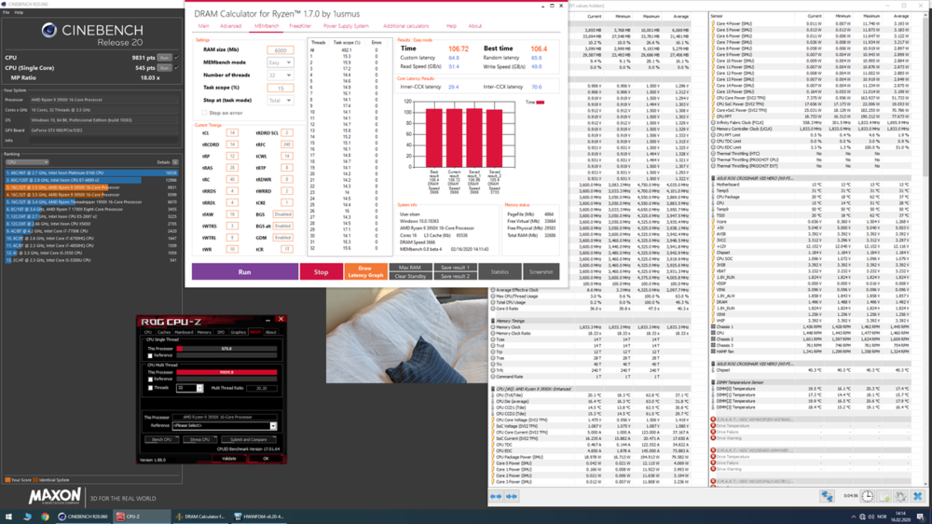Enable Stop on error checkbox
This screenshot has width=932, height=524.
click(x=204, y=113)
